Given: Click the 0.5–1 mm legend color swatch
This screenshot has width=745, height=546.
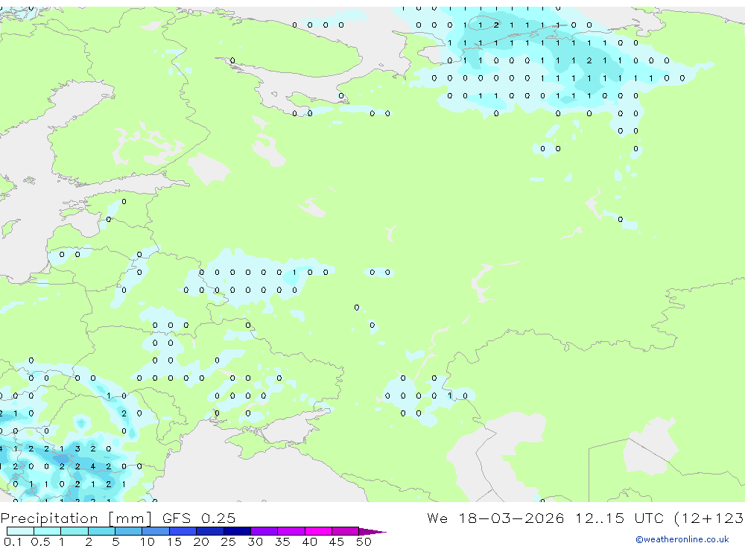Looking at the screenshot, I should coord(48,531).
